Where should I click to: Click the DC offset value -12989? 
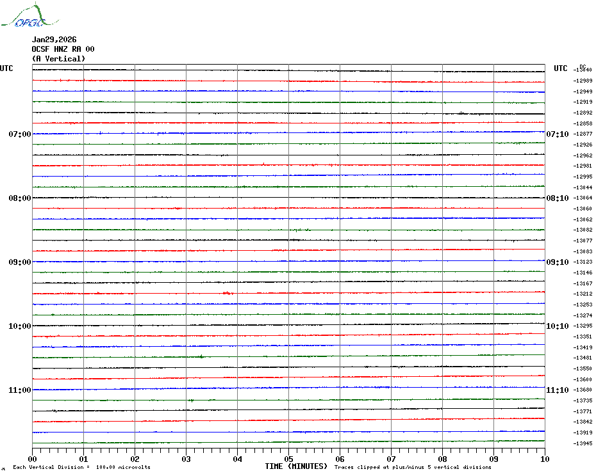(x=583, y=81)
